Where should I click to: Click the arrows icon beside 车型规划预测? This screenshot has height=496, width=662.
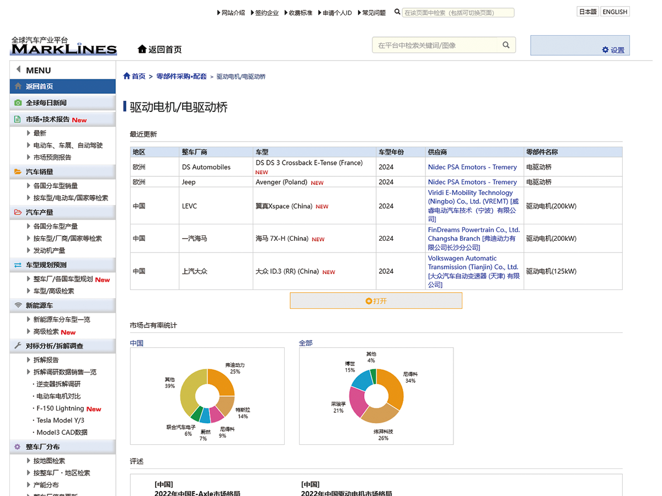(18, 265)
